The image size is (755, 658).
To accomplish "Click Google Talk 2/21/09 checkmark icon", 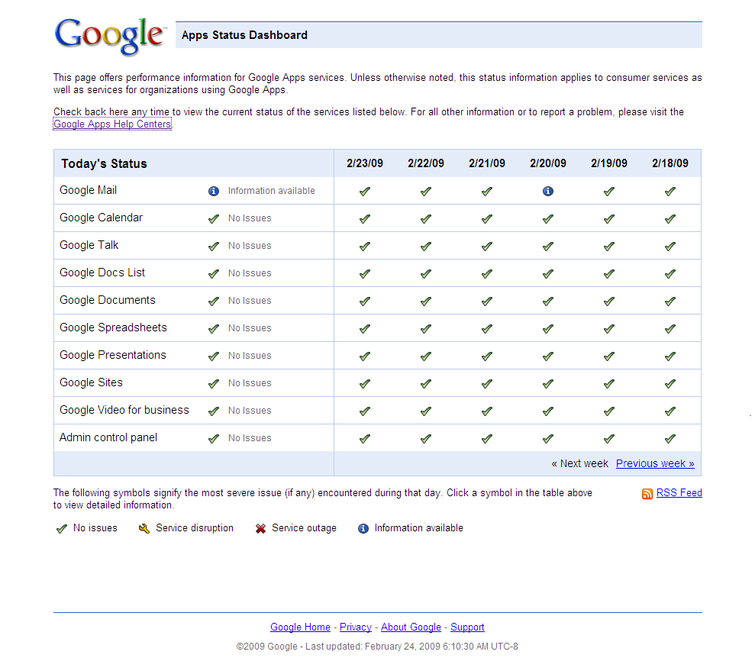I will pyautogui.click(x=486, y=246).
